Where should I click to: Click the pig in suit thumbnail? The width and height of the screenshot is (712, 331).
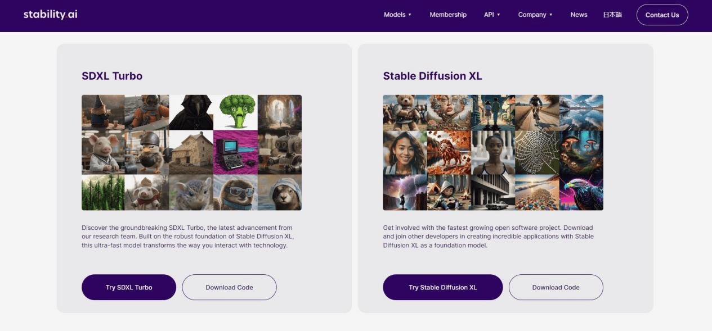(103, 152)
